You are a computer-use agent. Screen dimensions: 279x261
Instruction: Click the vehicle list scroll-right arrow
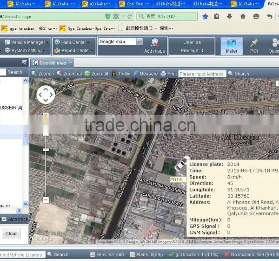[x=19, y=211]
